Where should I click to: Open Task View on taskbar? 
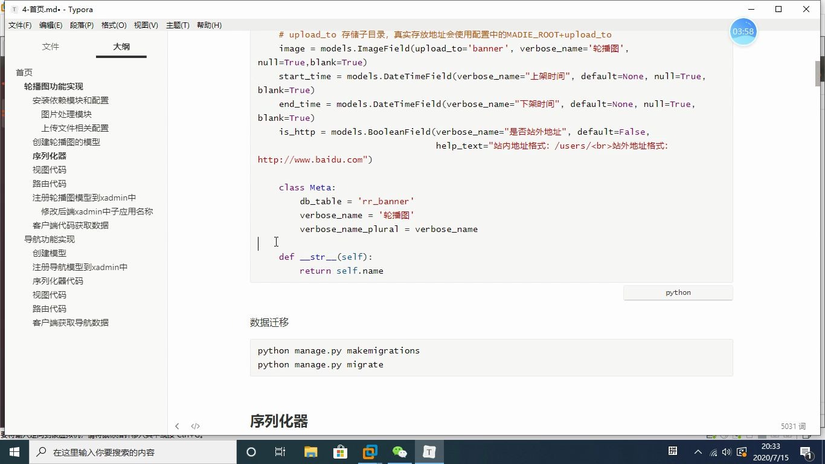coord(280,452)
